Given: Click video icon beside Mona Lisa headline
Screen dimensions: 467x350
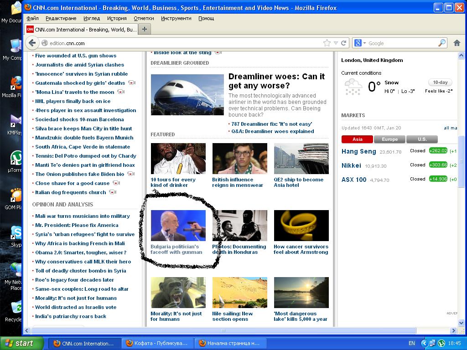Looking at the screenshot, I should point(121,92).
